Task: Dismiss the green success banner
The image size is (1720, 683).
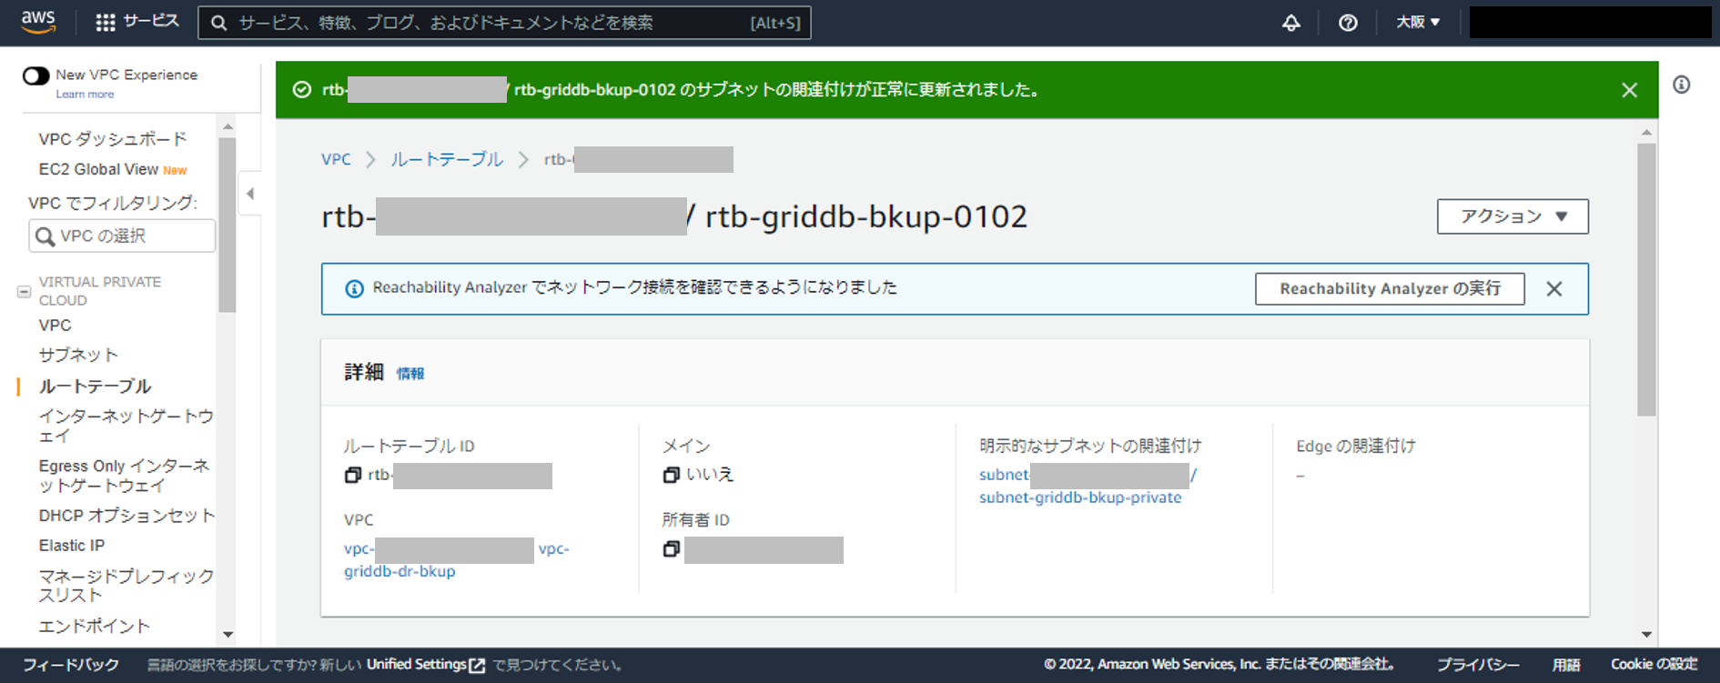Action: click(x=1629, y=90)
